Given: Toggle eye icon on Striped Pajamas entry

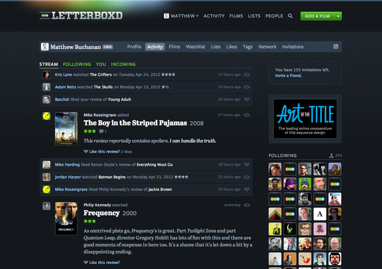Looking at the screenshot, I should pos(246,115).
